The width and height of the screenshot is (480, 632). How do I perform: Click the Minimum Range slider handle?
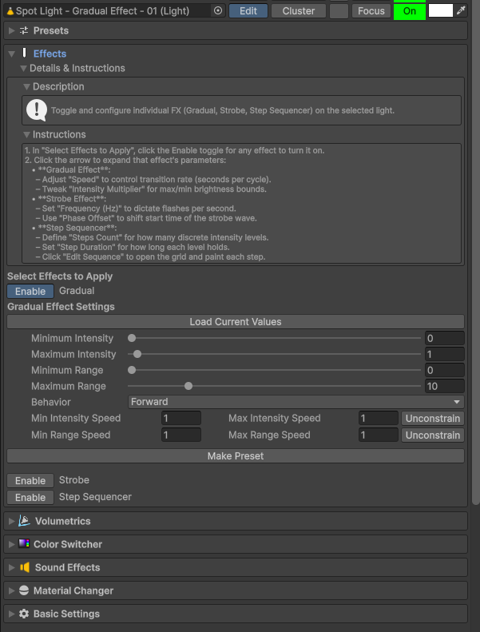tap(132, 370)
